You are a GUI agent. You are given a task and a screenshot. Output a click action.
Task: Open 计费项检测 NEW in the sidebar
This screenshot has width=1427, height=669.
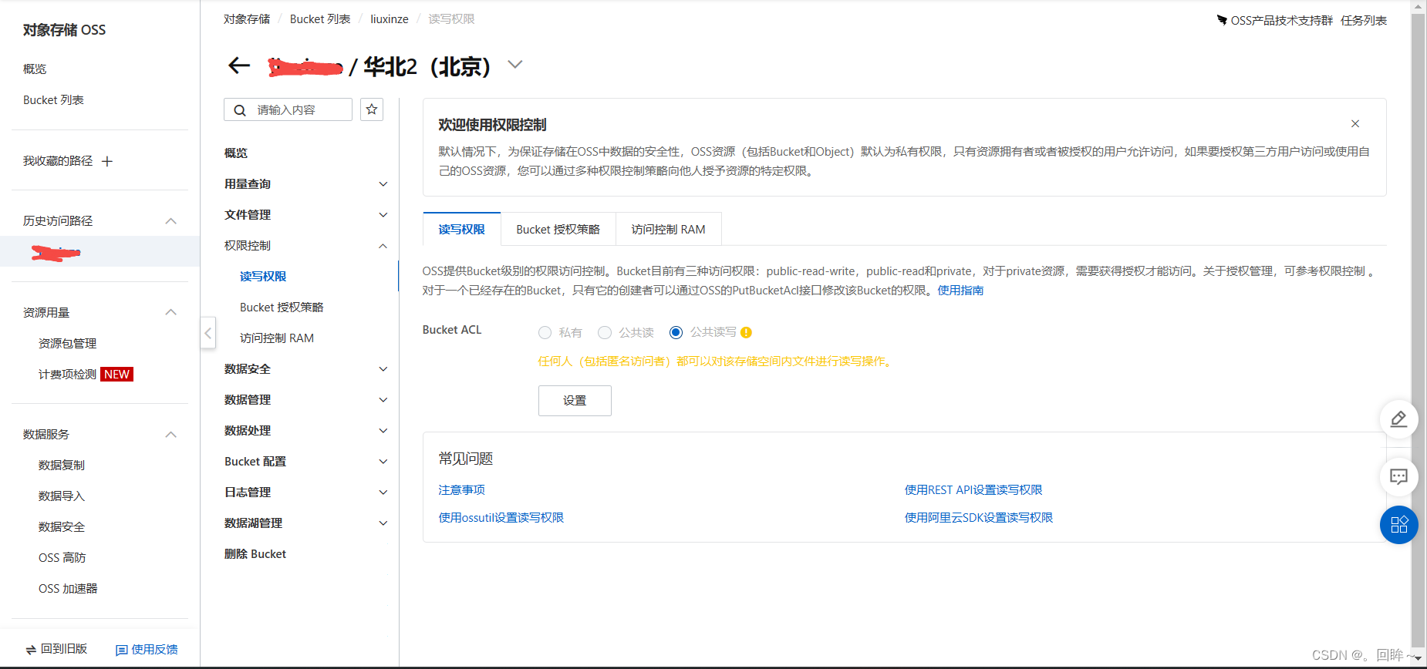click(x=86, y=375)
